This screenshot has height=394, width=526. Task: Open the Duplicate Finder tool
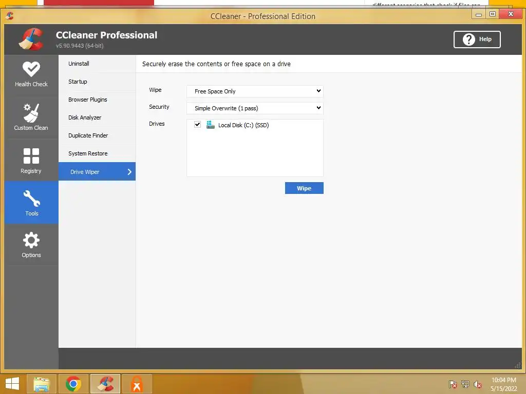(97, 135)
